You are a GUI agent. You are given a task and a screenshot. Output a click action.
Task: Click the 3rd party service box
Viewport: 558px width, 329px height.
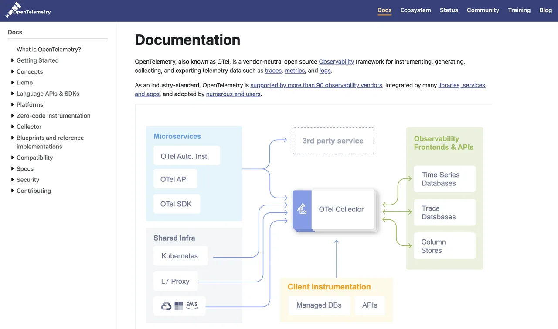pos(333,141)
